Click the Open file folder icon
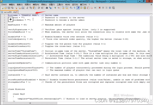153x105 pixels. (6, 8)
